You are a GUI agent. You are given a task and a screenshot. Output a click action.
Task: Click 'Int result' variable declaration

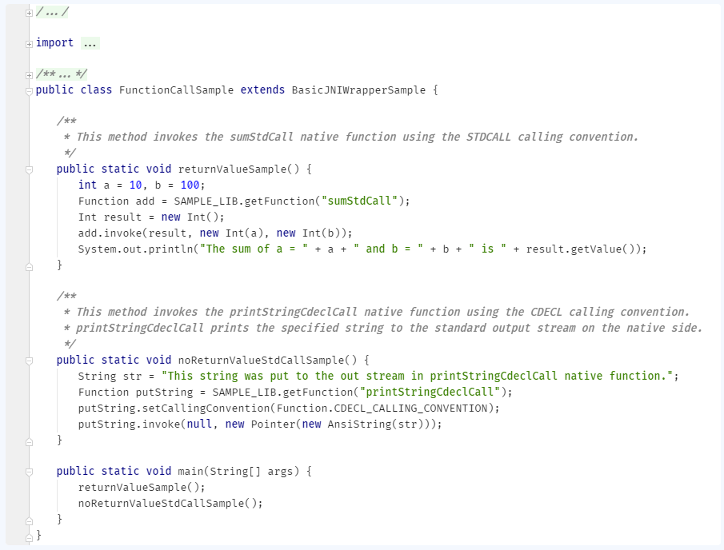(110, 217)
